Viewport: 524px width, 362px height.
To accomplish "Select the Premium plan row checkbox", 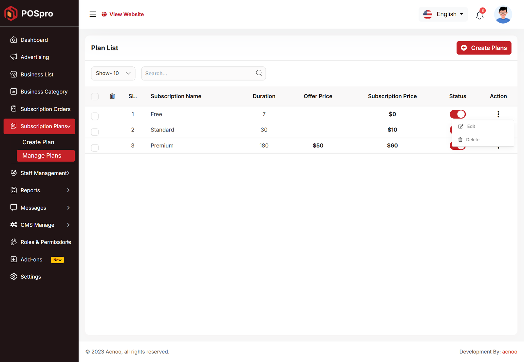I will 95,148.
